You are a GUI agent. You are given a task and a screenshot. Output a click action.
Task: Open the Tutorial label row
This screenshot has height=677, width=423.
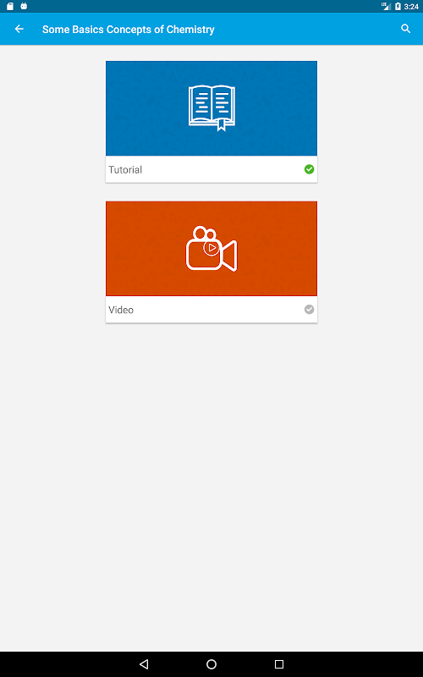click(x=211, y=169)
